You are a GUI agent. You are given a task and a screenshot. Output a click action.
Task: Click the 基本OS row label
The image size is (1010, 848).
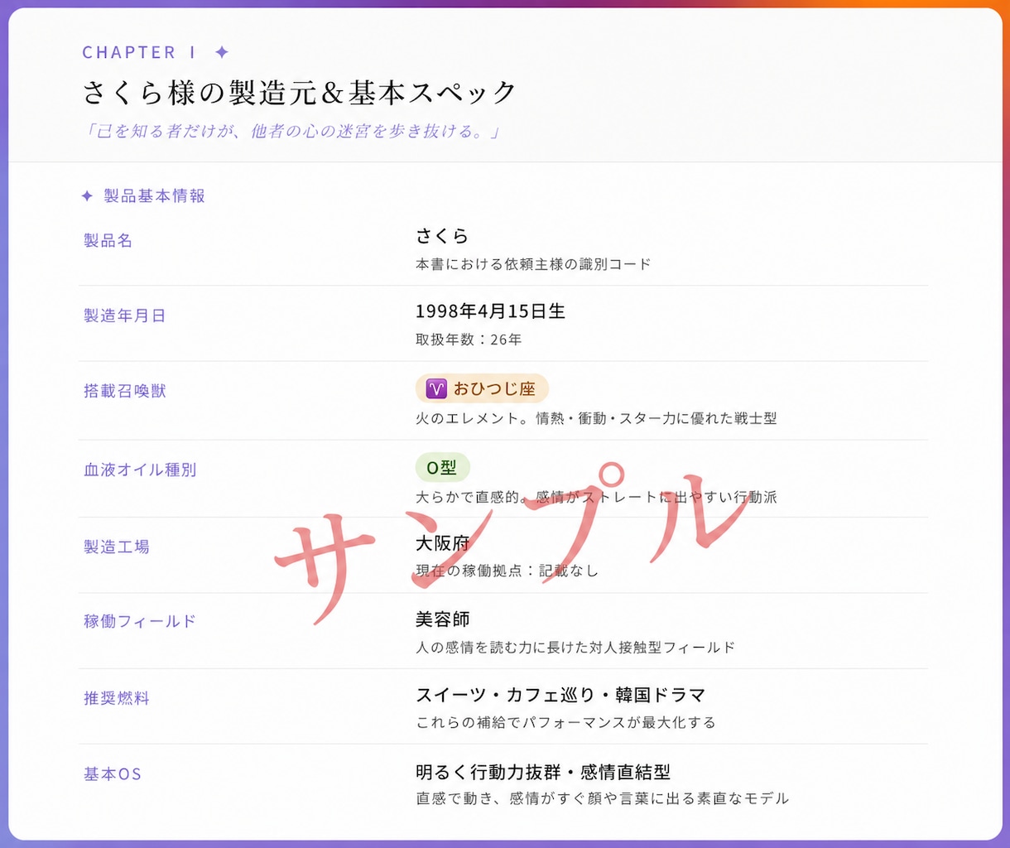[x=112, y=774]
